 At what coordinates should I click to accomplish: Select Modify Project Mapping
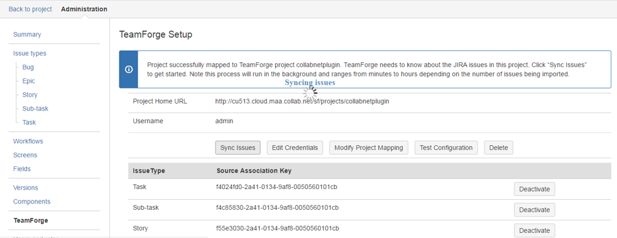point(369,148)
